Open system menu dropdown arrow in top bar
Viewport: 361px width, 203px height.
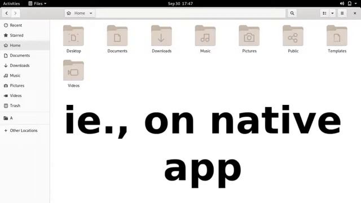[x=356, y=3]
